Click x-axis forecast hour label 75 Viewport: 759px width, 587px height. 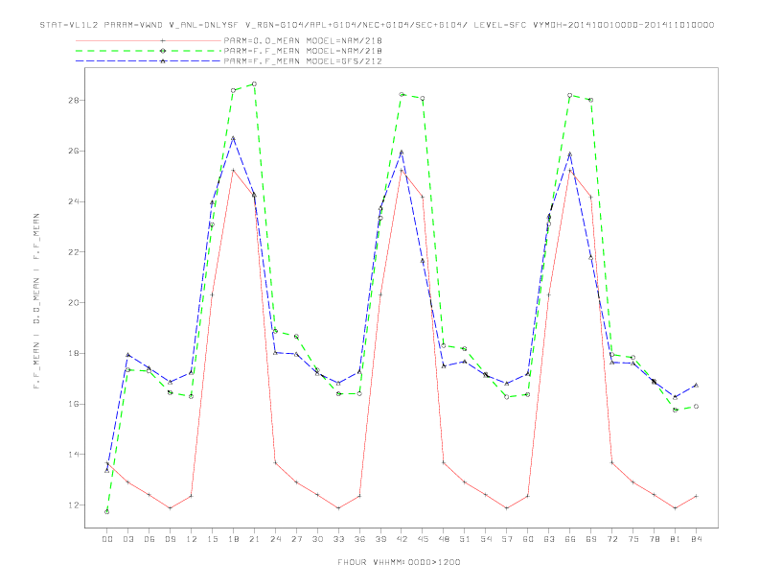click(x=633, y=539)
